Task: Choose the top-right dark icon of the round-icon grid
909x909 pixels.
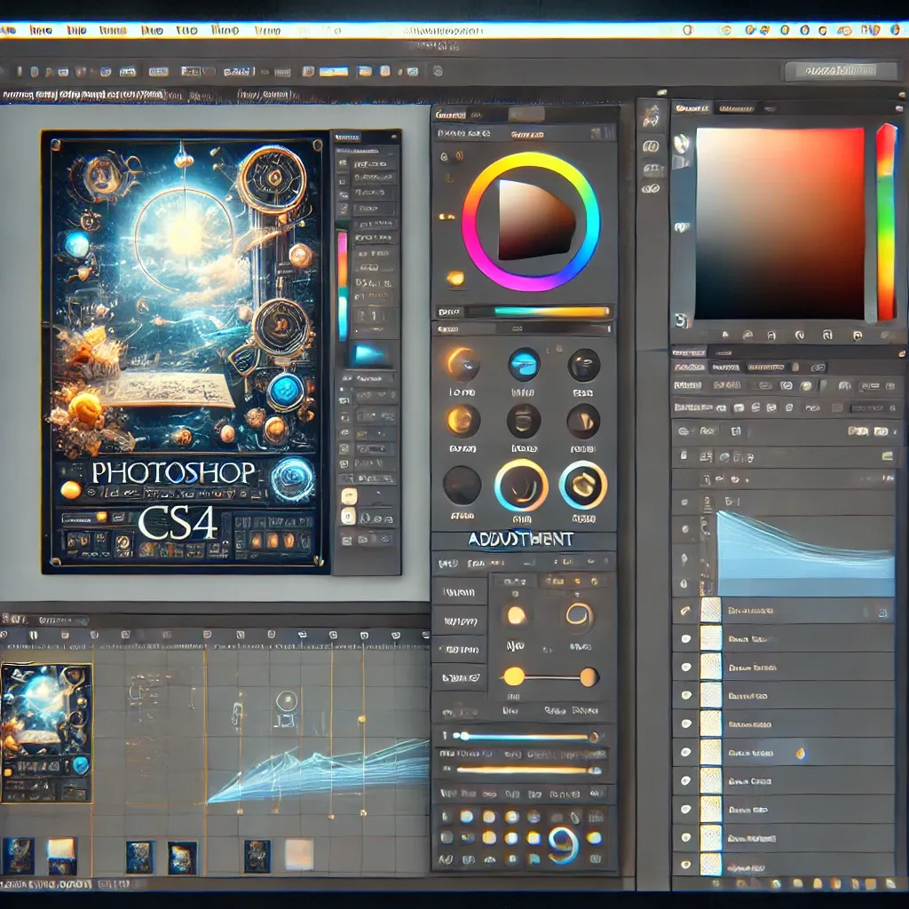Action: [x=583, y=365]
